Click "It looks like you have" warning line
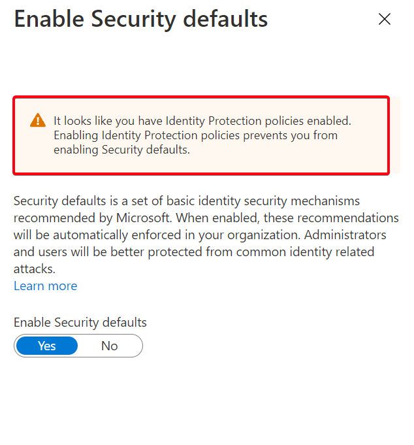The image size is (414, 445). point(108,121)
